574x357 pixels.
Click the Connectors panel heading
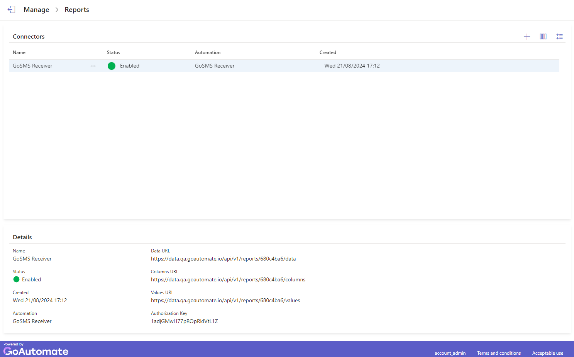point(29,37)
